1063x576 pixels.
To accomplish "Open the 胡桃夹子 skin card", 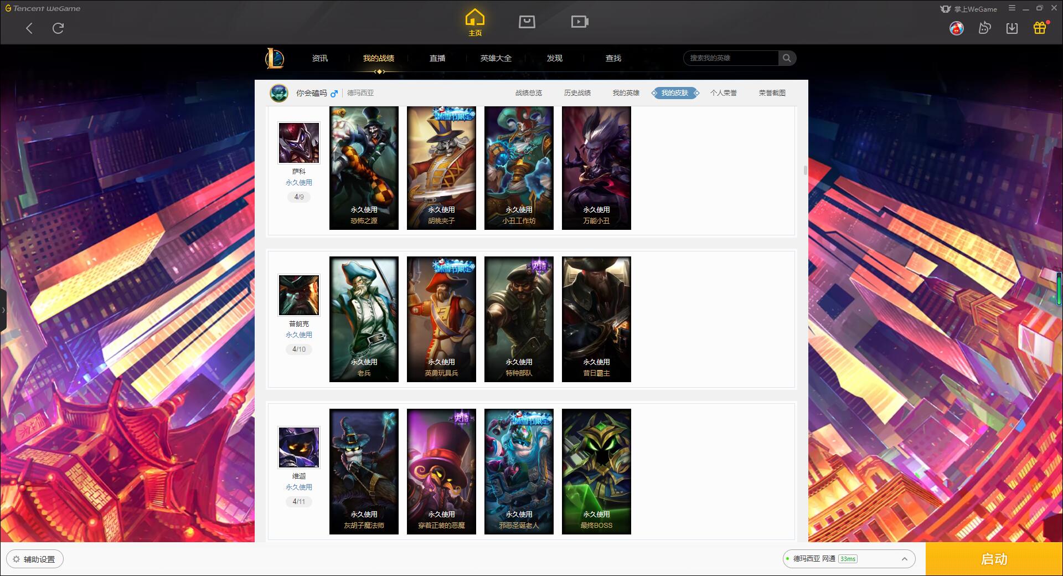I will (441, 168).
